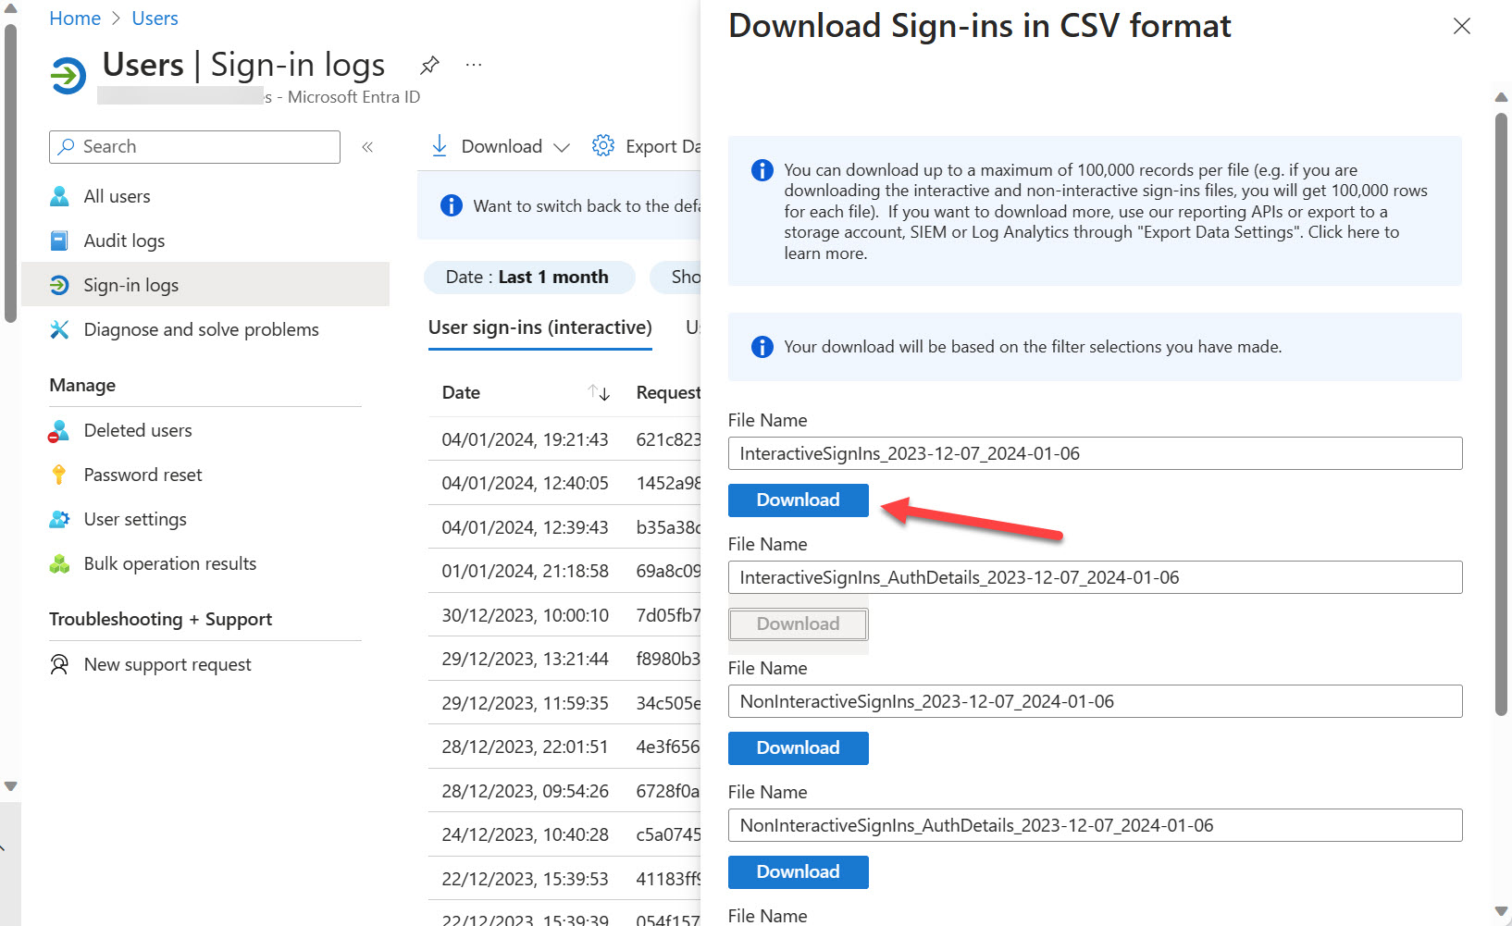Viewport: 1512px width, 926px height.
Task: Open User settings via its gear-person icon
Action: [59, 519]
